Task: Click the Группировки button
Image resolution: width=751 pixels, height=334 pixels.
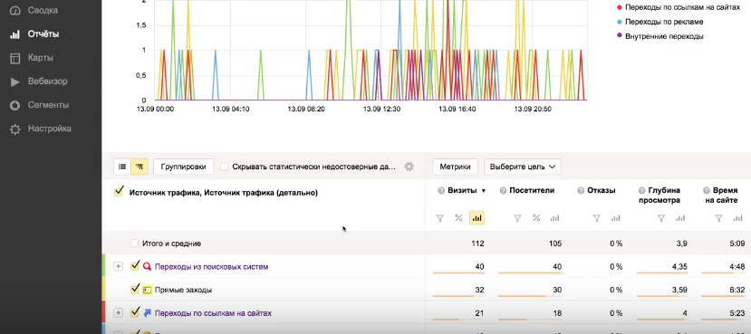Action: 183,167
